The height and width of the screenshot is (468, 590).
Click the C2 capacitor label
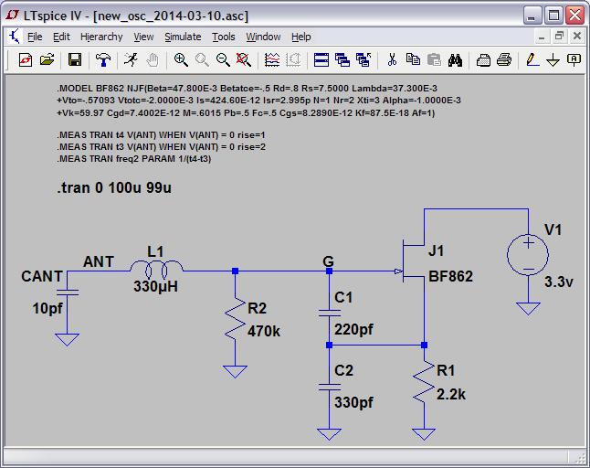tap(343, 370)
